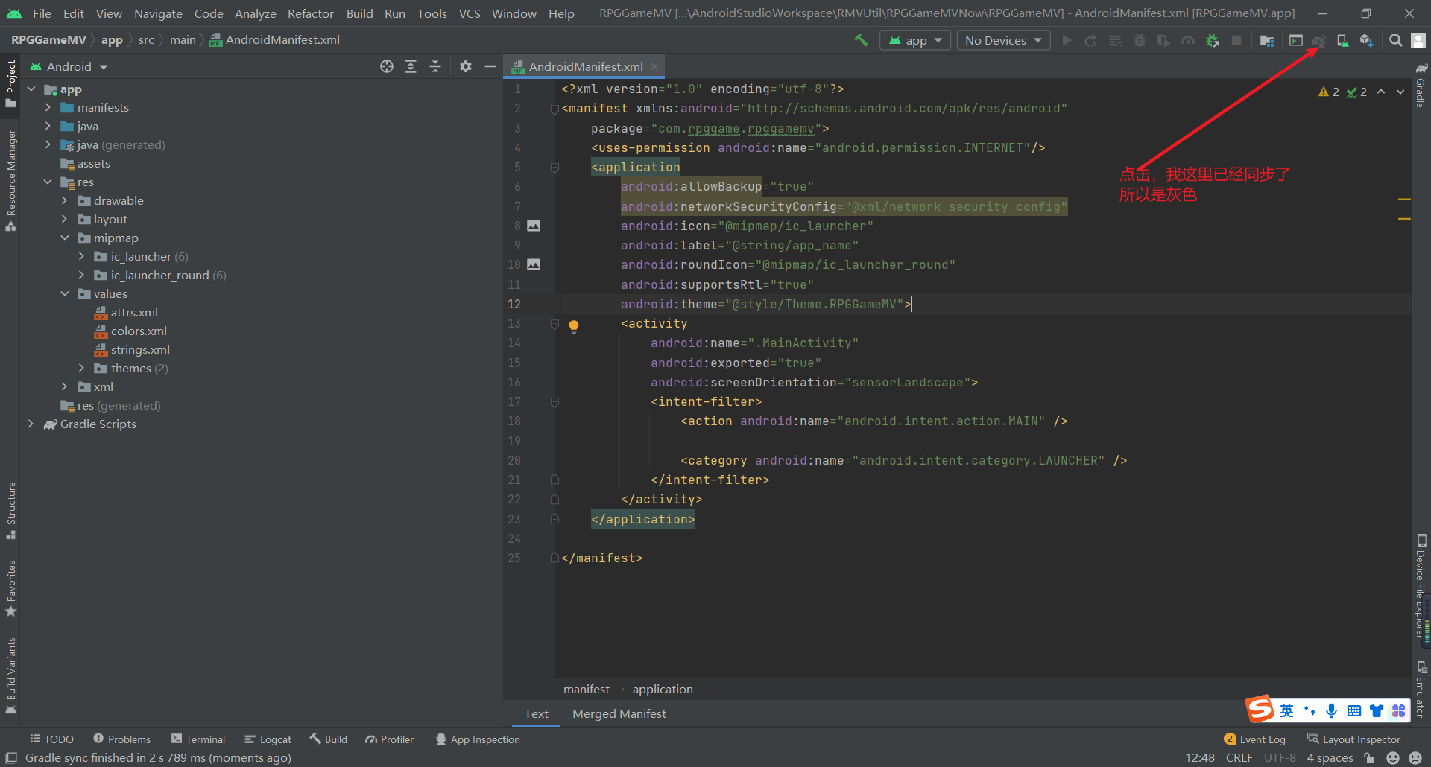Open the Refactor menu
This screenshot has width=1431, height=767.
pos(311,13)
